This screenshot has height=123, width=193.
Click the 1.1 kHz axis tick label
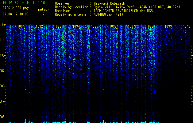pyautogui.click(x=3, y=40)
